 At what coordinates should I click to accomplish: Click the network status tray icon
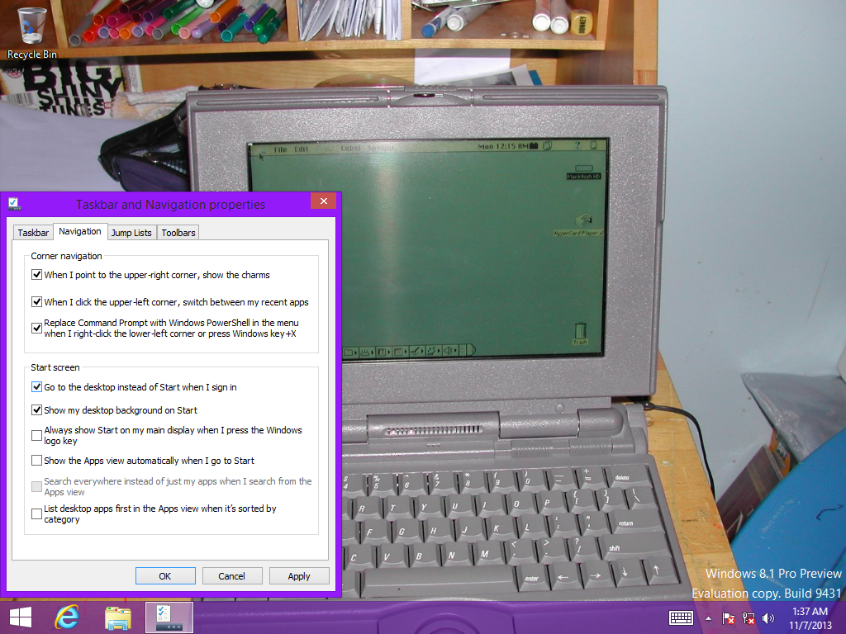click(x=749, y=618)
